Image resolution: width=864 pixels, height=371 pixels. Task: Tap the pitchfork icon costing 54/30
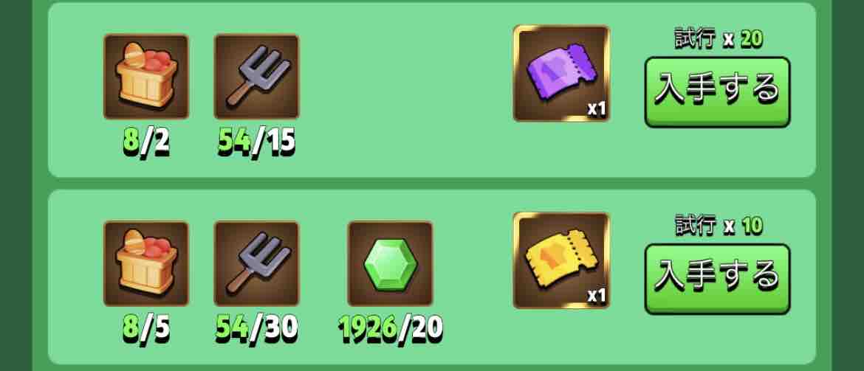(x=257, y=263)
